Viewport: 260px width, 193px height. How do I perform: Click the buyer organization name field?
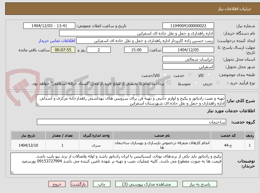(136, 33)
